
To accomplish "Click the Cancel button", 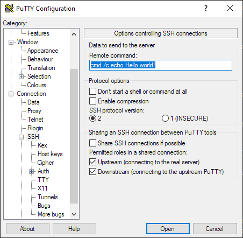I will click(215, 229).
